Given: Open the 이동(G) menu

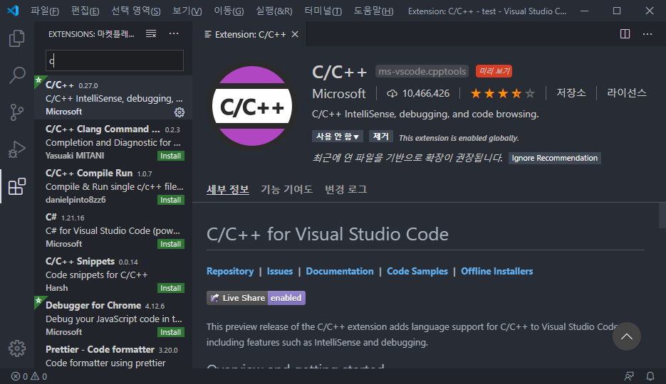Looking at the screenshot, I should (229, 11).
